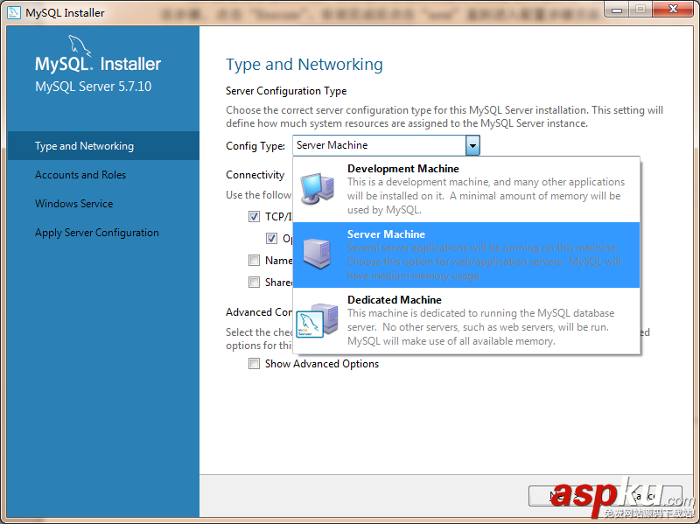
Task: Minimize the MySQL Installer window
Action: tap(617, 10)
